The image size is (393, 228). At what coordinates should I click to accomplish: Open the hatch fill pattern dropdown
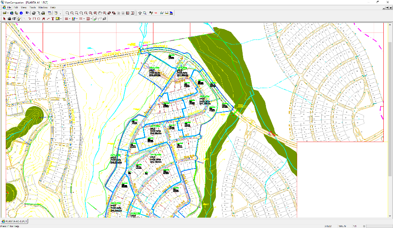point(91,19)
